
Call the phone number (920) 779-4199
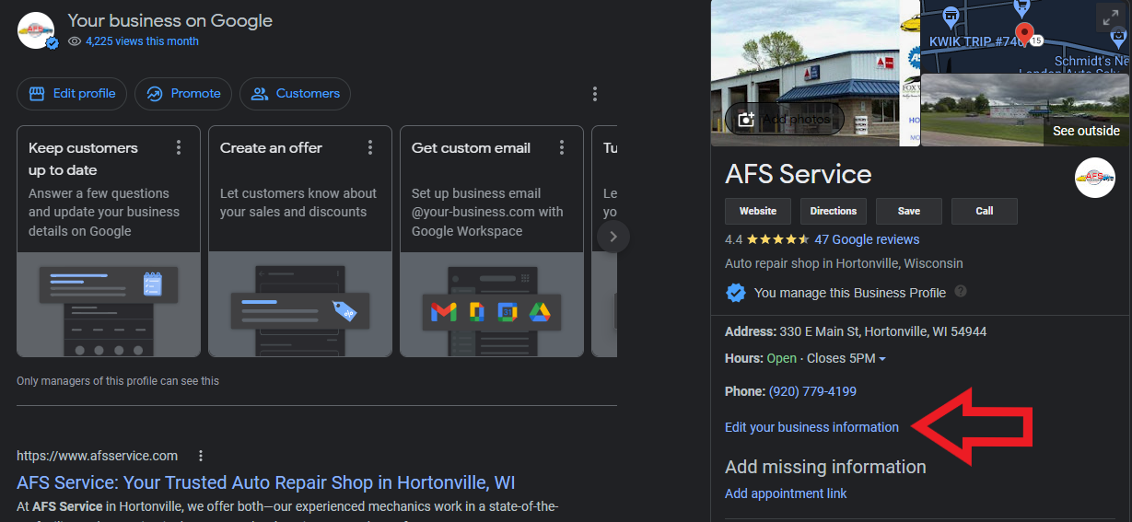pyautogui.click(x=812, y=391)
